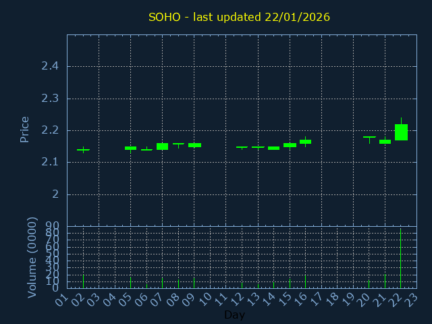This screenshot has width=432, height=324.
Task: Select the large candlestick on day 22
Action: coord(401,132)
